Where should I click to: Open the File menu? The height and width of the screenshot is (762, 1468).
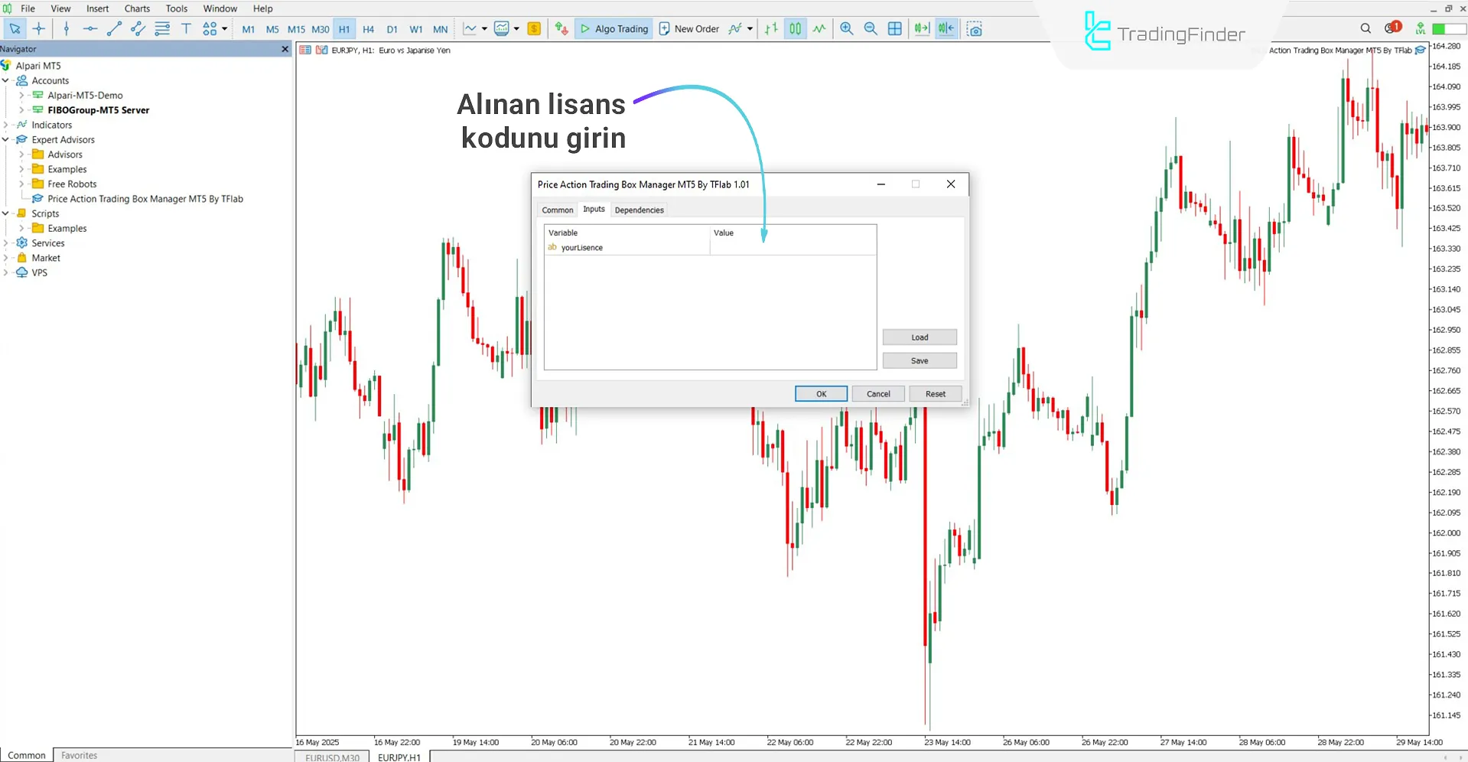click(28, 8)
